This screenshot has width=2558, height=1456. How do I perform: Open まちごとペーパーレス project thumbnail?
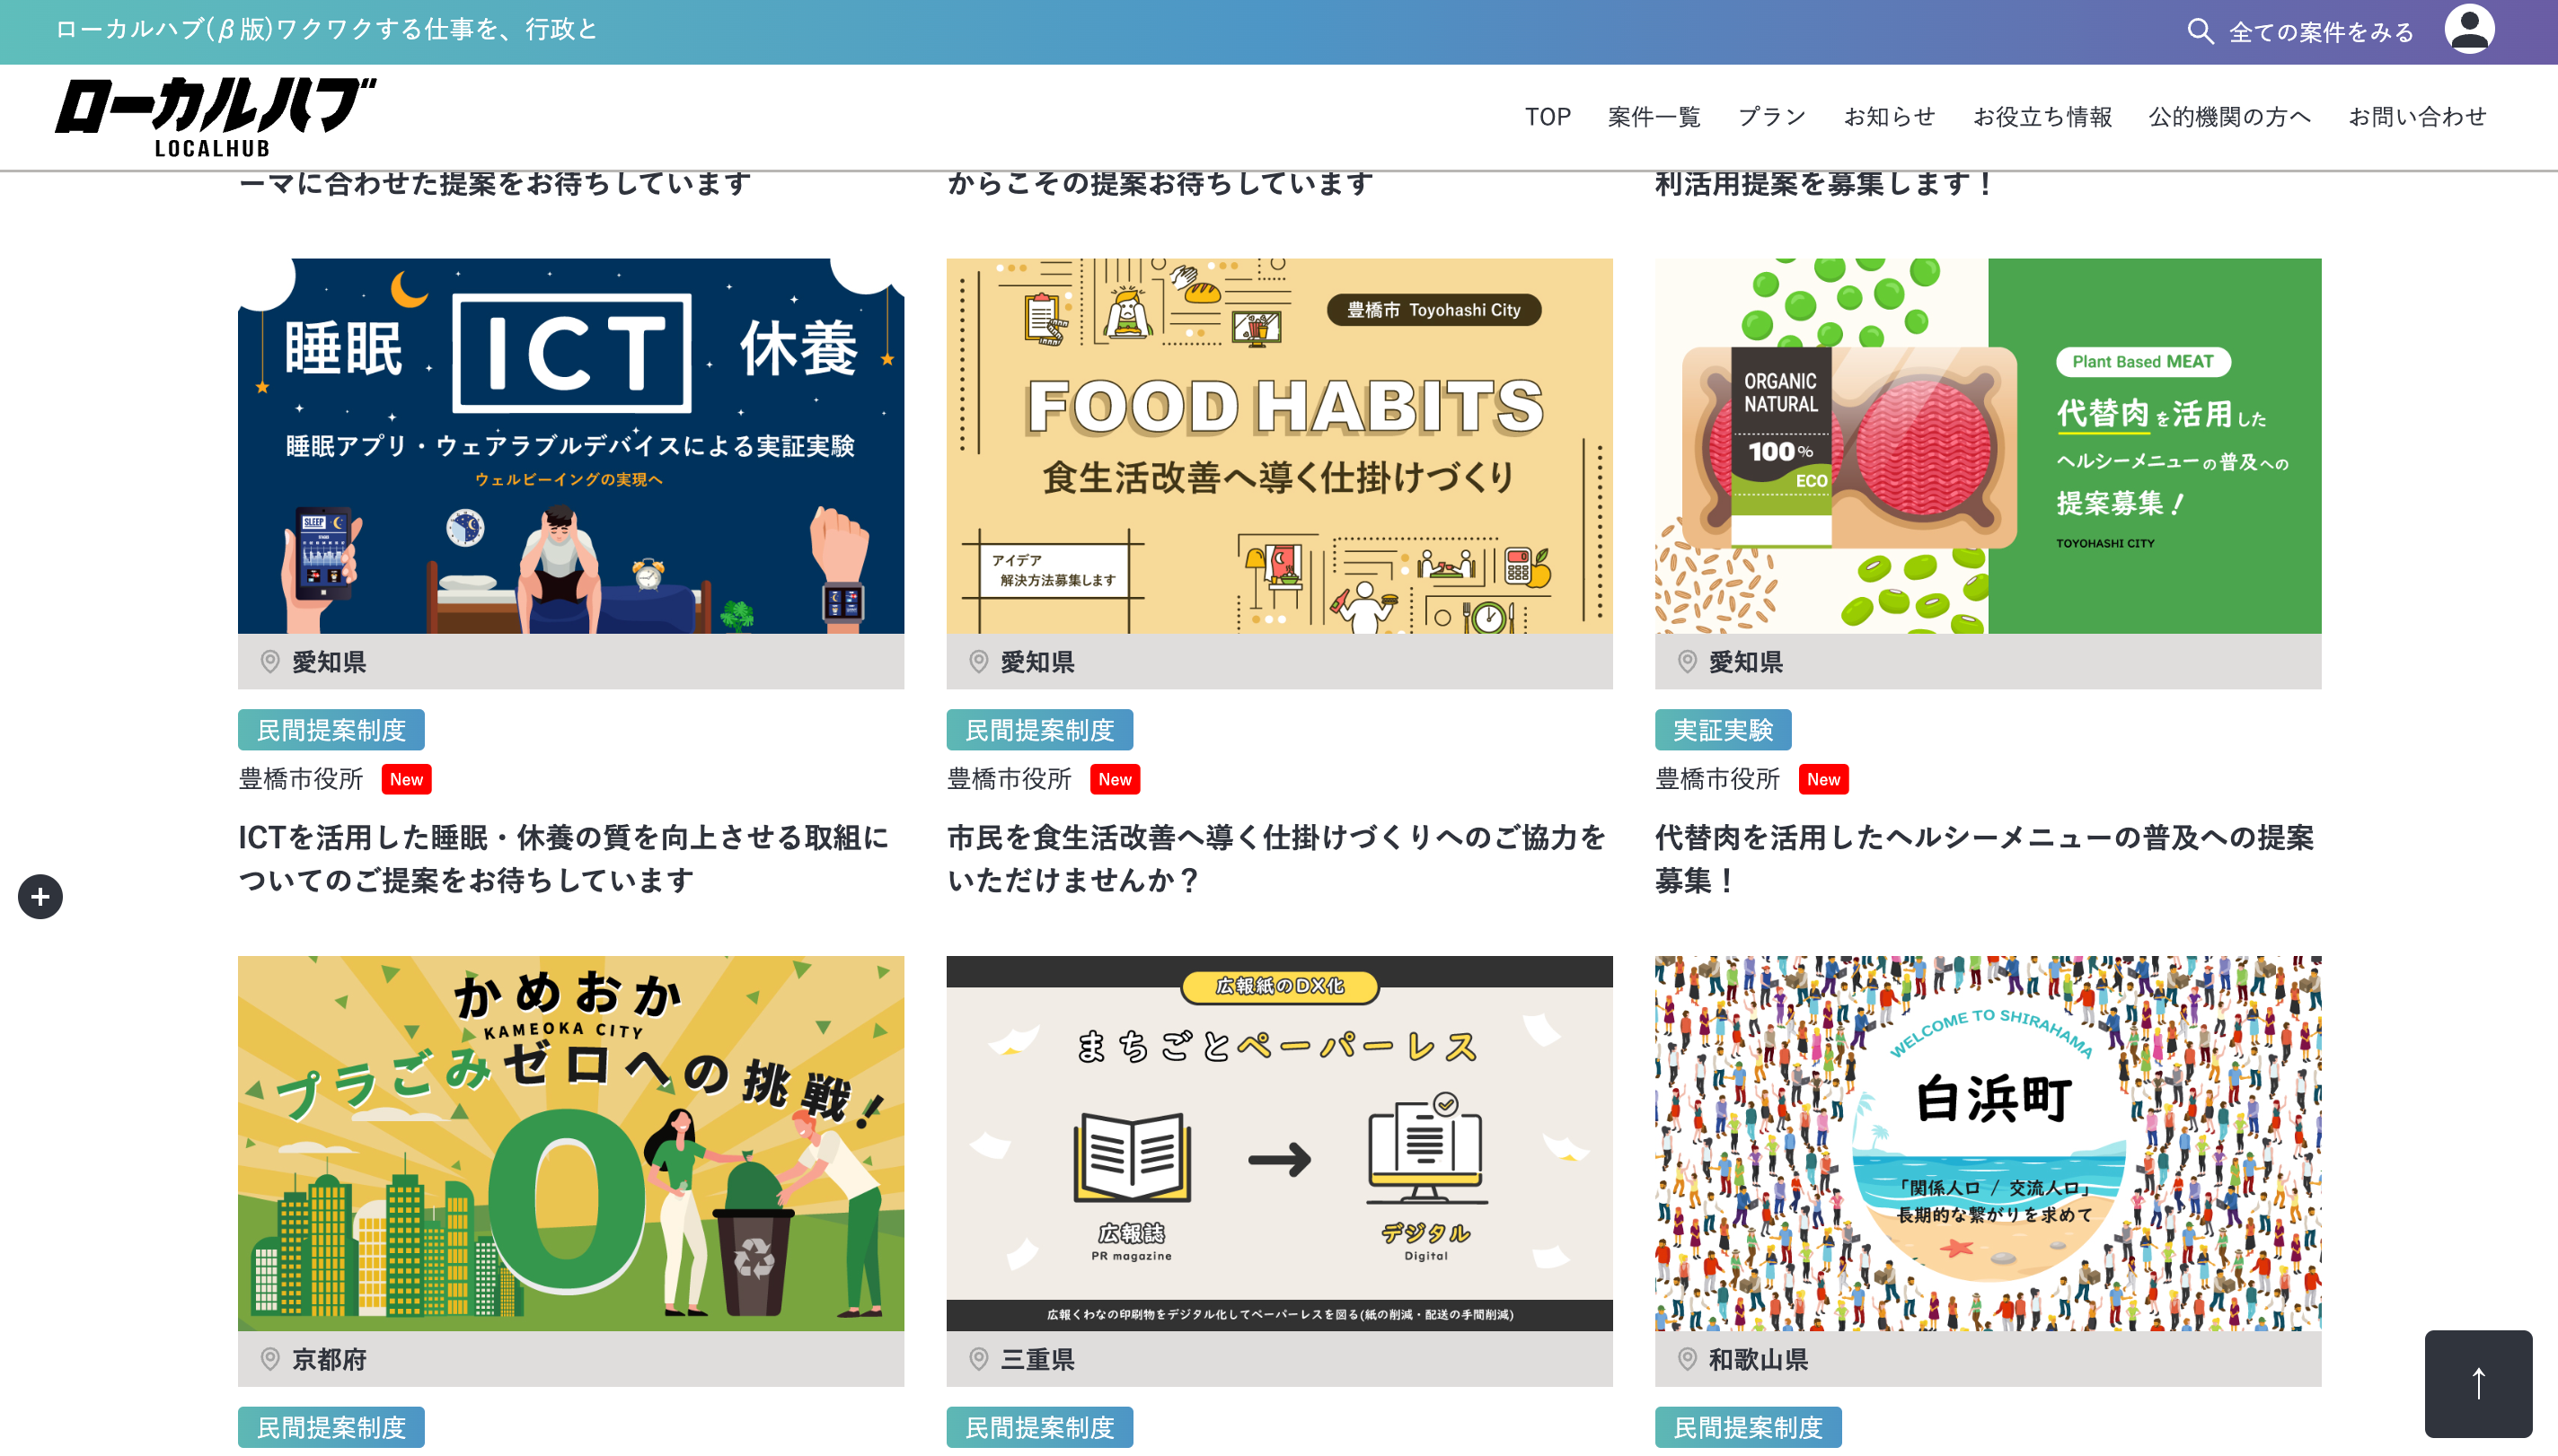[x=1280, y=1143]
